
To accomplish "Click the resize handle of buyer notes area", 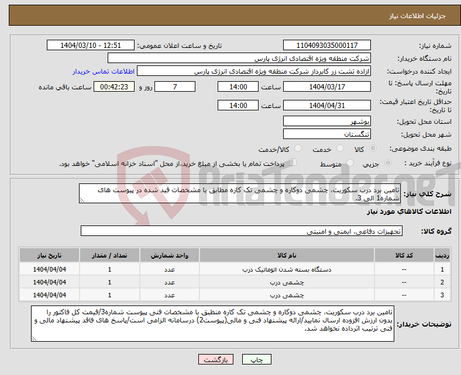I will (34, 339).
